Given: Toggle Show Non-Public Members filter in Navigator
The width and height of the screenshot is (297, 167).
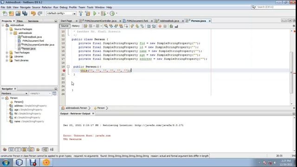Looking at the screenshot, I should point(25,149).
